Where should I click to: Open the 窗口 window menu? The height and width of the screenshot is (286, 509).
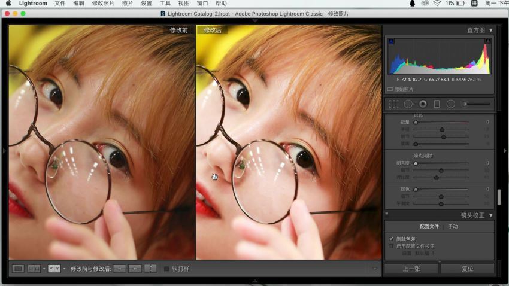(202, 3)
